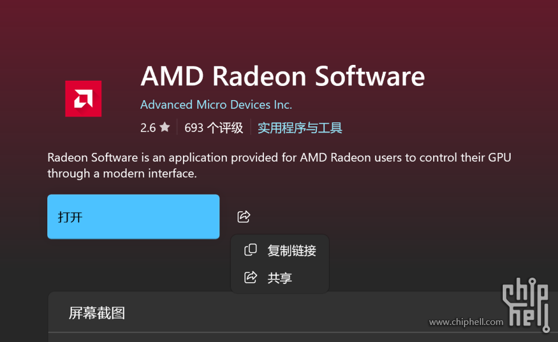
Task: Click the word 'GPU' in the description
Action: point(499,157)
